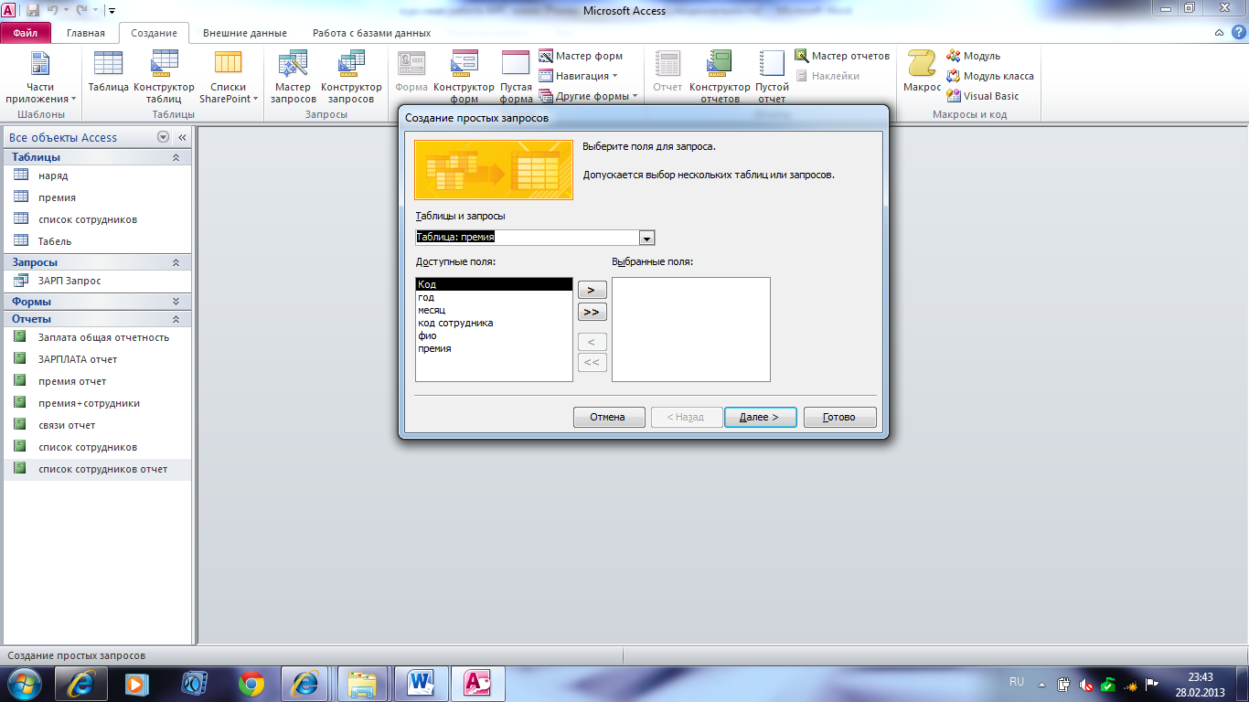Viewport: 1249px width, 702px height.
Task: Select the код сотрудника field
Action: (494, 323)
